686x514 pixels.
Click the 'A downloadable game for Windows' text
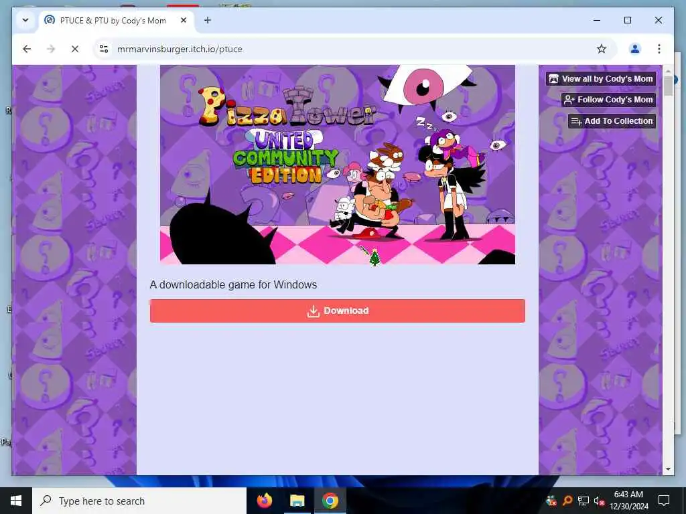coord(233,285)
